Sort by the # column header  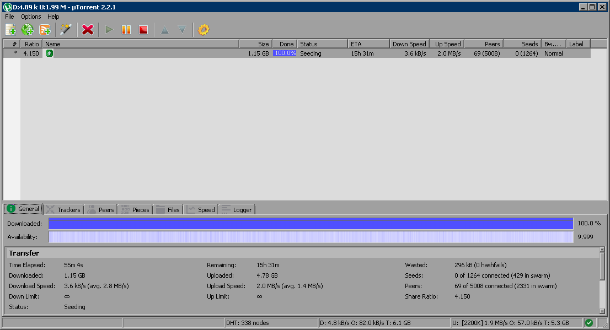[x=12, y=44]
